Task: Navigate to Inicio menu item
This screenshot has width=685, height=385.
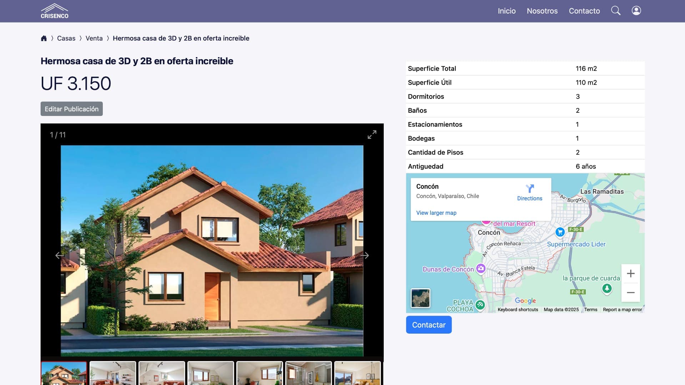Action: point(507,11)
